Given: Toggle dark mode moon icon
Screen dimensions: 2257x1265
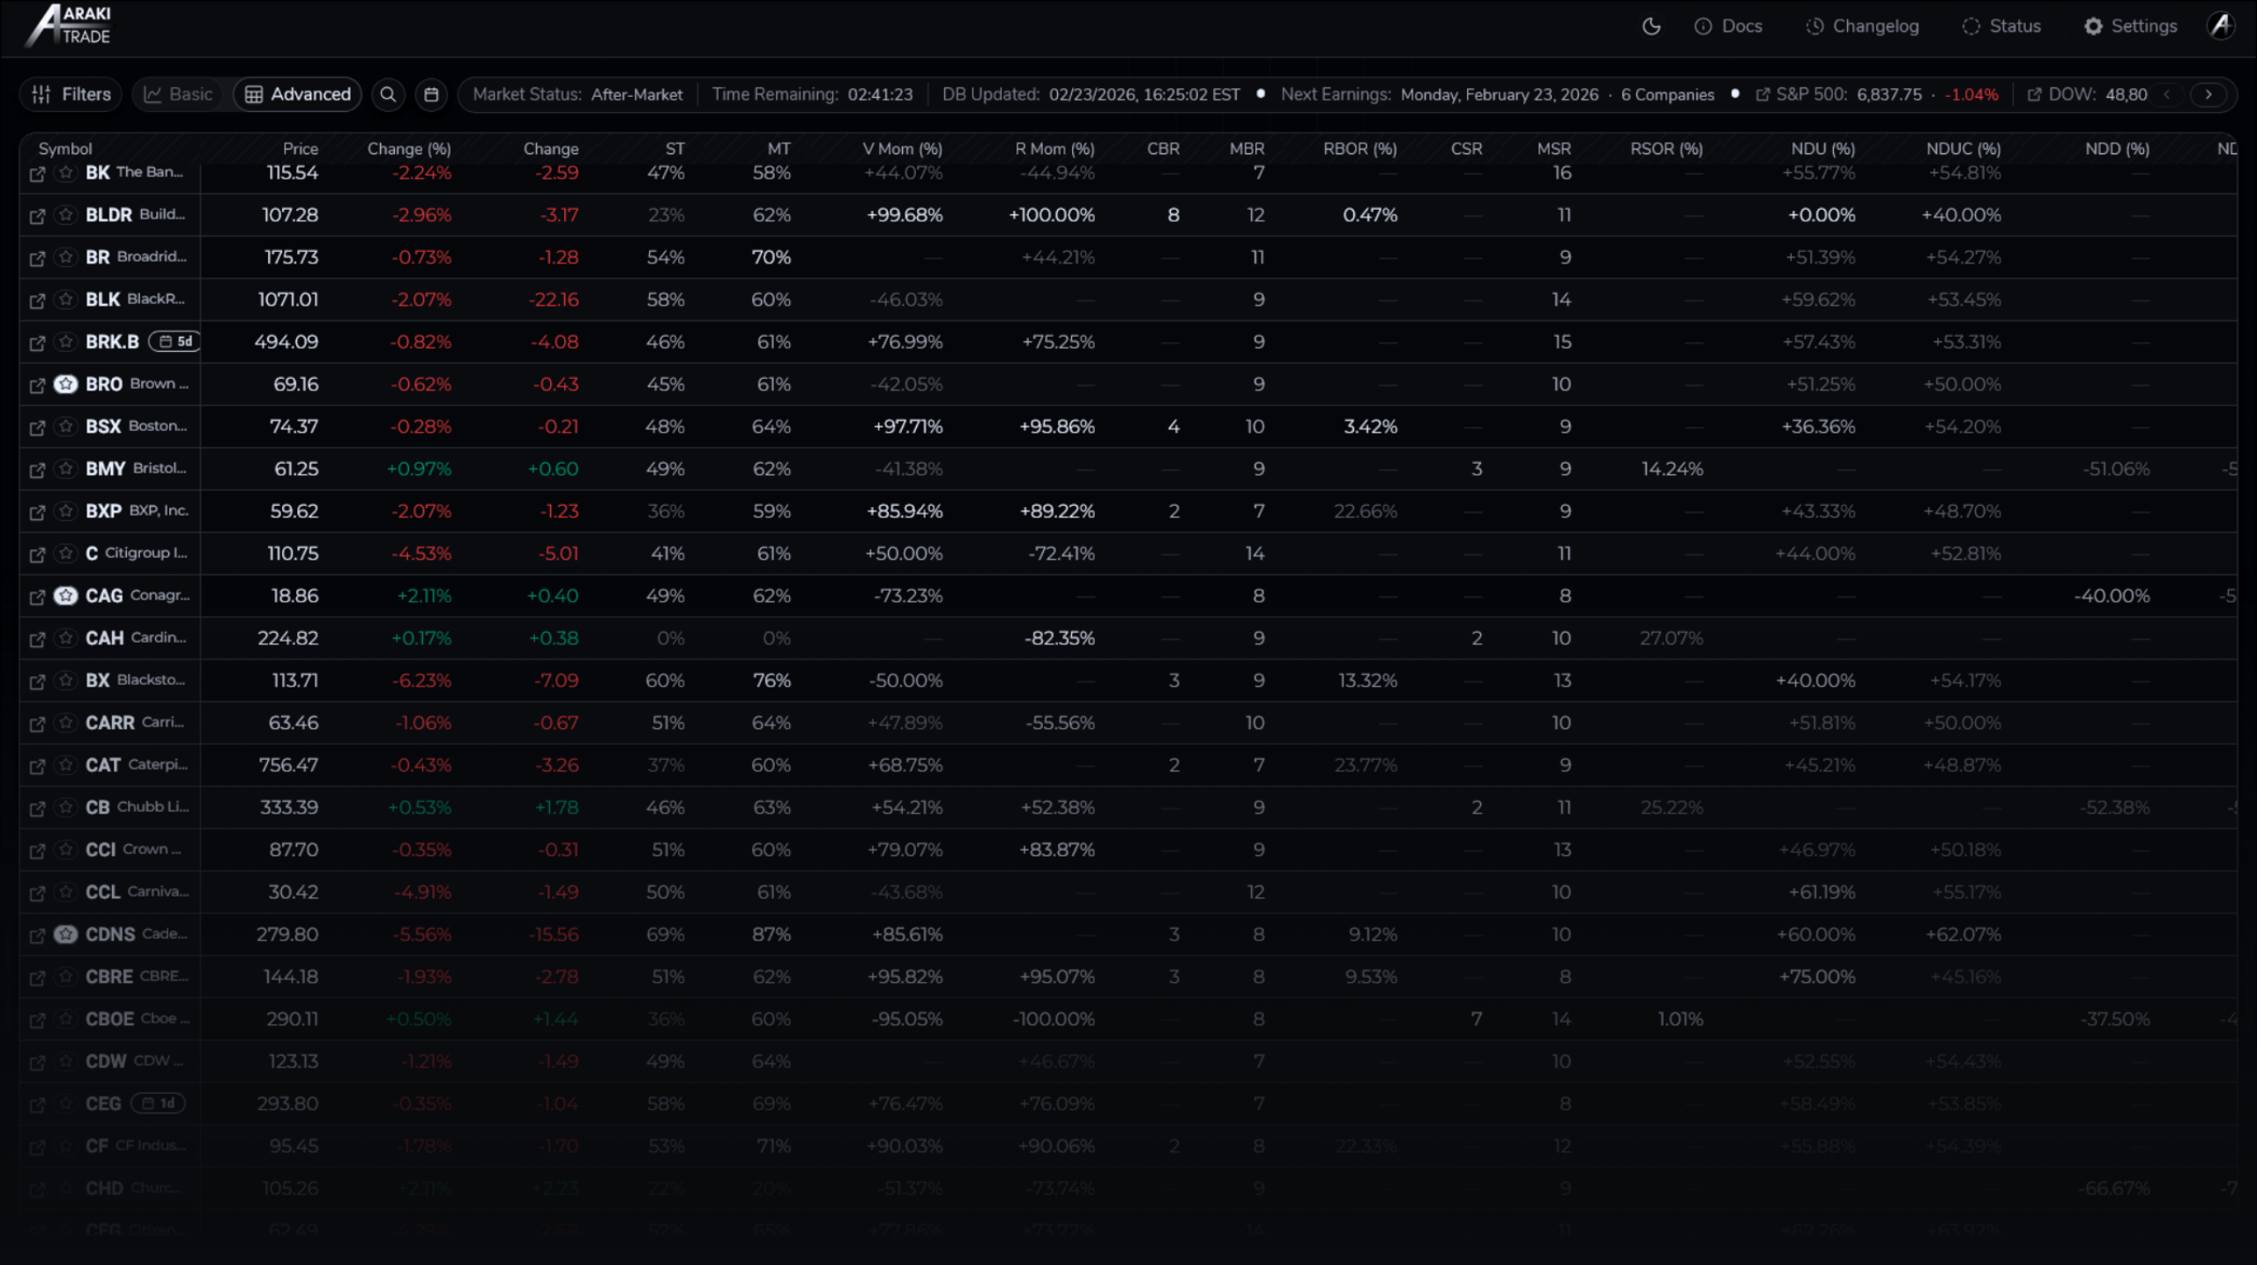Looking at the screenshot, I should (1651, 26).
